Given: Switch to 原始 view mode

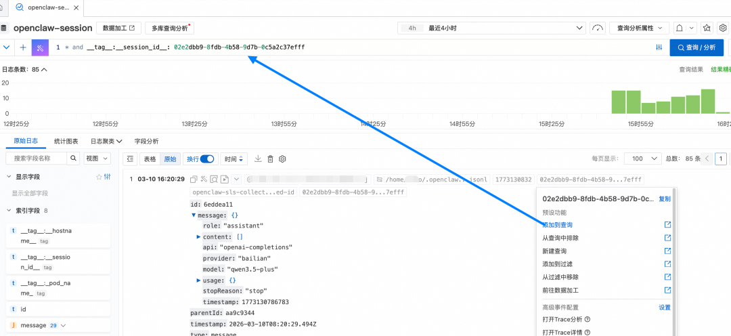Looking at the screenshot, I should click(x=170, y=159).
